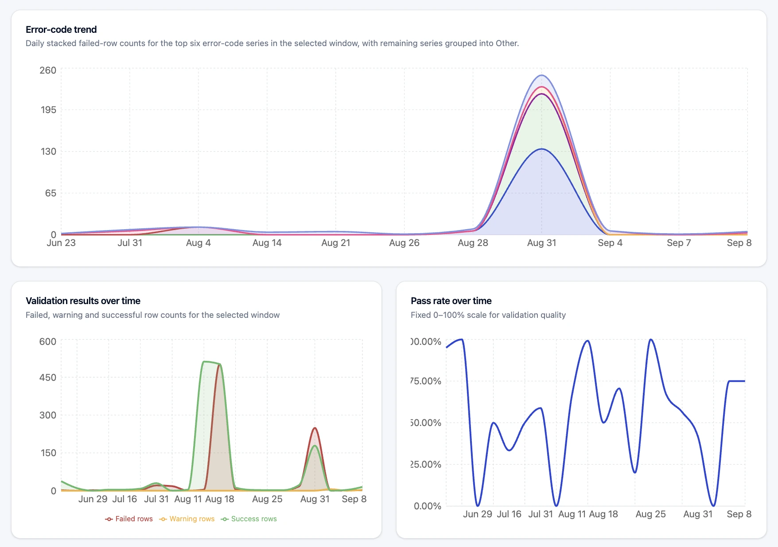The width and height of the screenshot is (778, 547).
Task: Click the Failed rows peak near Aug 31
Action: [x=315, y=428]
